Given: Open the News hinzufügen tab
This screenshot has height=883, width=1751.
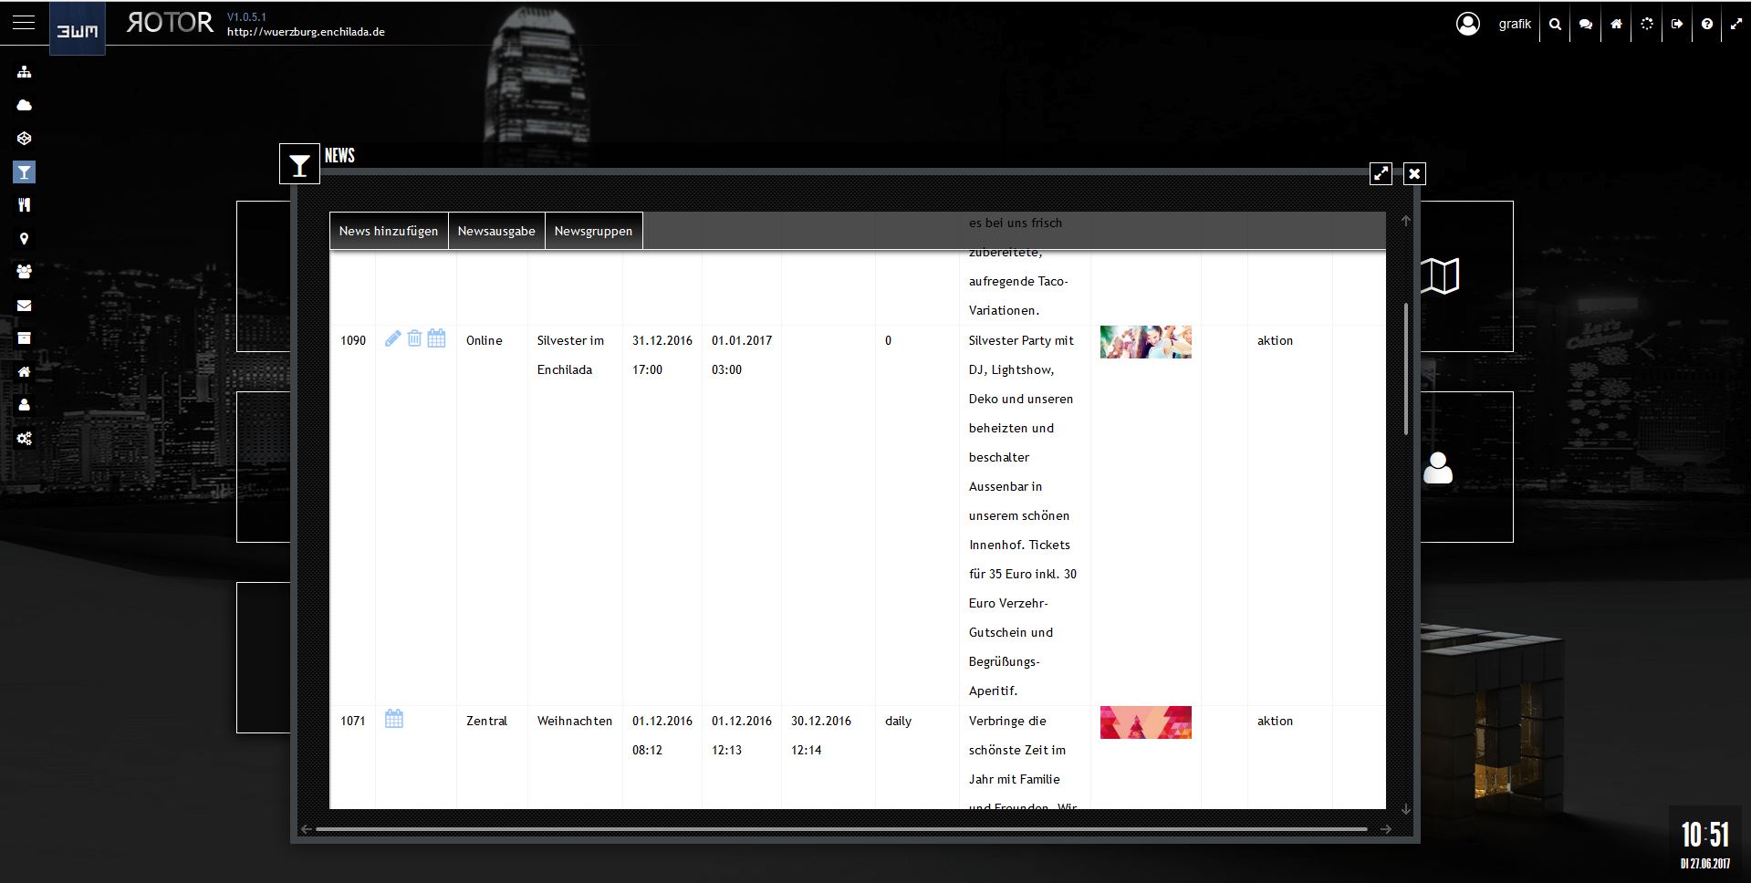Looking at the screenshot, I should coord(389,231).
